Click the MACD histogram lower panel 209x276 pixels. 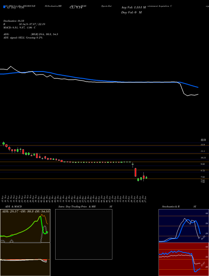(x=25, y=259)
